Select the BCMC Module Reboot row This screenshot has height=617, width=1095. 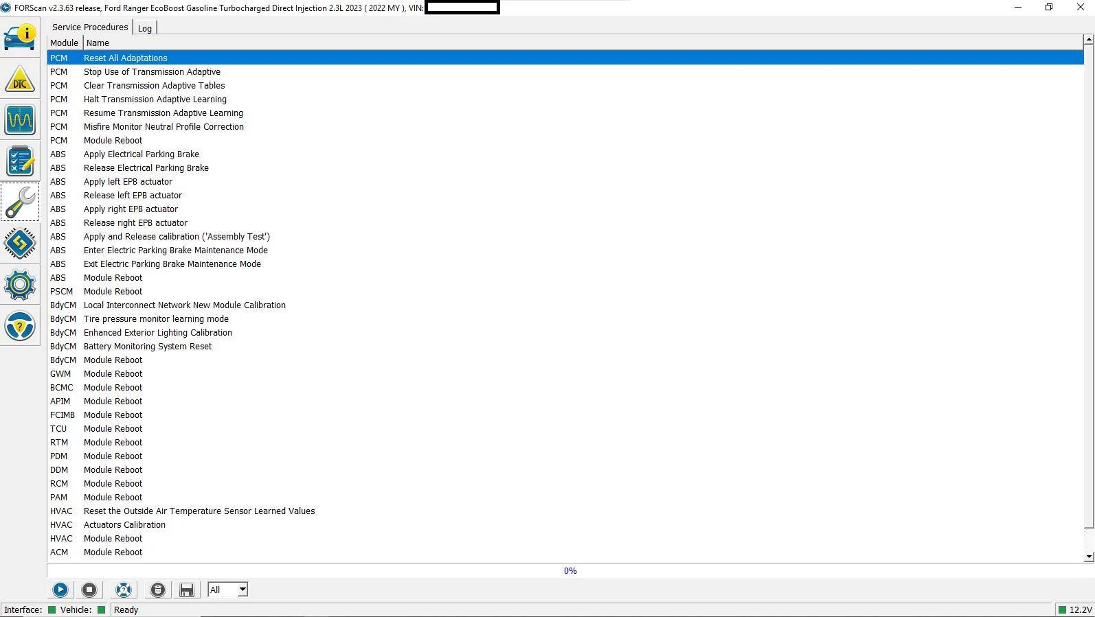coord(565,387)
